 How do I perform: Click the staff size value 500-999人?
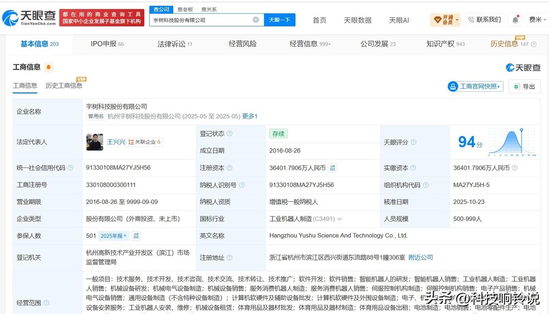(x=468, y=219)
